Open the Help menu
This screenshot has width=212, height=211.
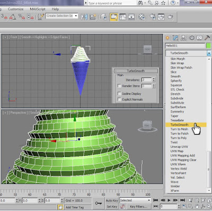pos(55,9)
